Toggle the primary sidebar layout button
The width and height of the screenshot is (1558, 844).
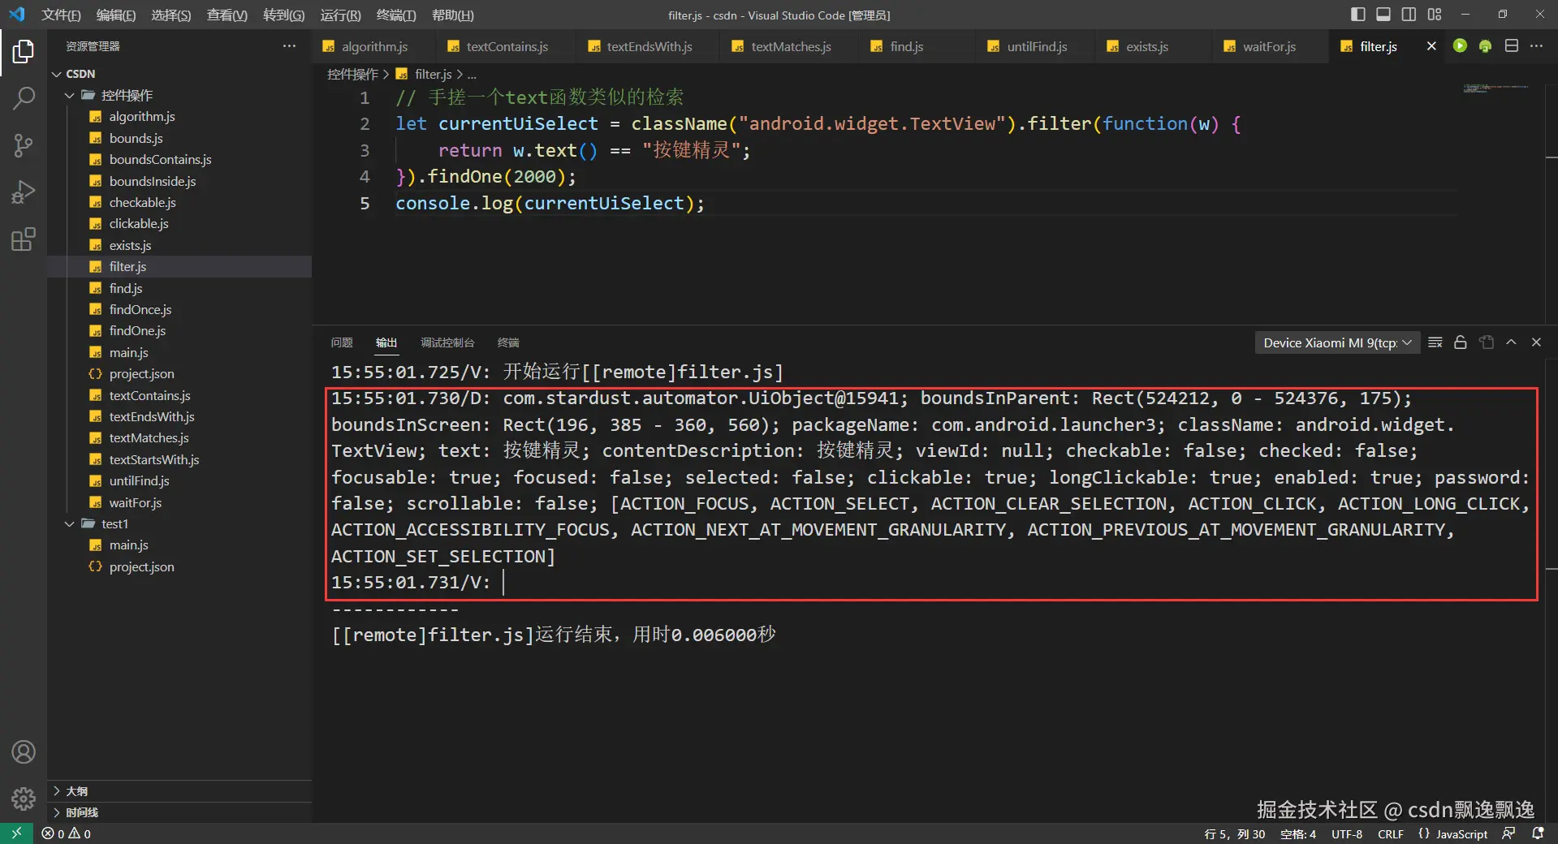(1357, 15)
